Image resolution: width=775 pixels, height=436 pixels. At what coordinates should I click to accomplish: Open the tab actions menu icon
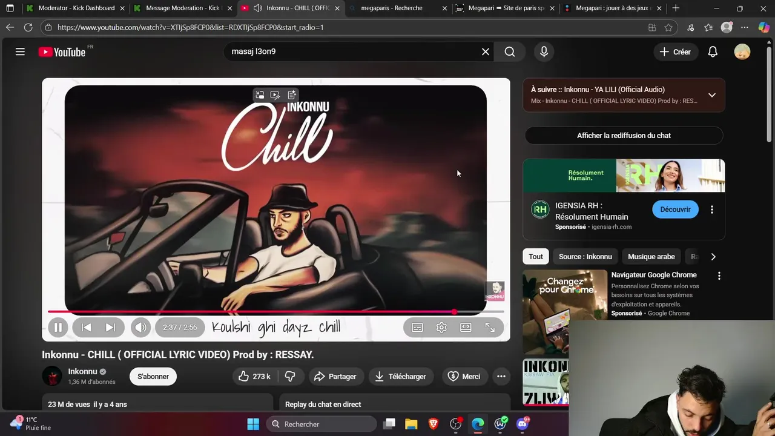point(10,8)
